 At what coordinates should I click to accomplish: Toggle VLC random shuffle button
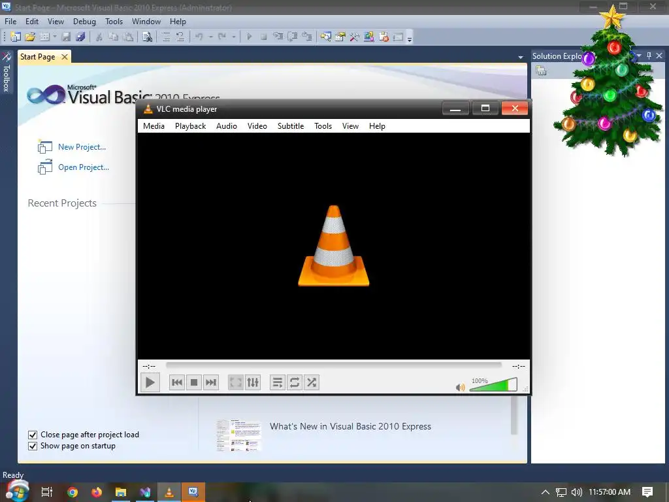click(312, 382)
